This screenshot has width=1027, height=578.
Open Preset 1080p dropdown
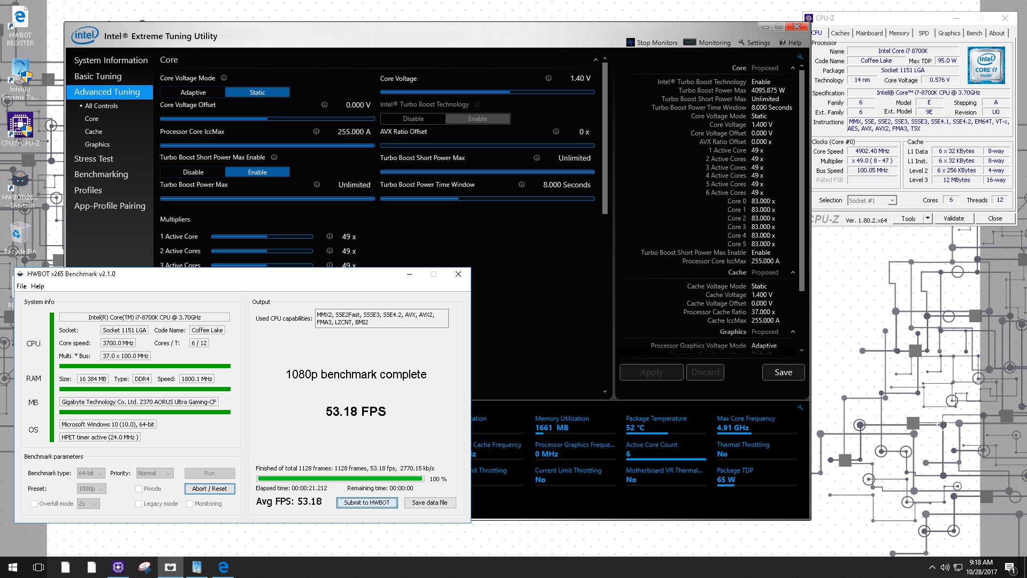coord(91,489)
